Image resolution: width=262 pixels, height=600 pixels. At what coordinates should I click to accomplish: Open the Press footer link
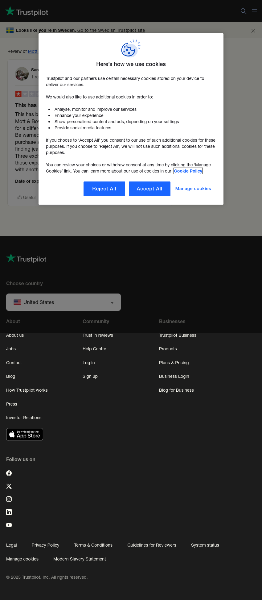pyautogui.click(x=12, y=404)
